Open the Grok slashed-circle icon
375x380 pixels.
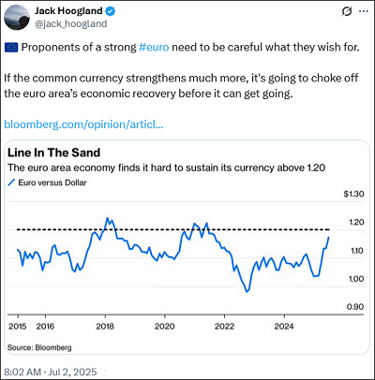point(347,11)
